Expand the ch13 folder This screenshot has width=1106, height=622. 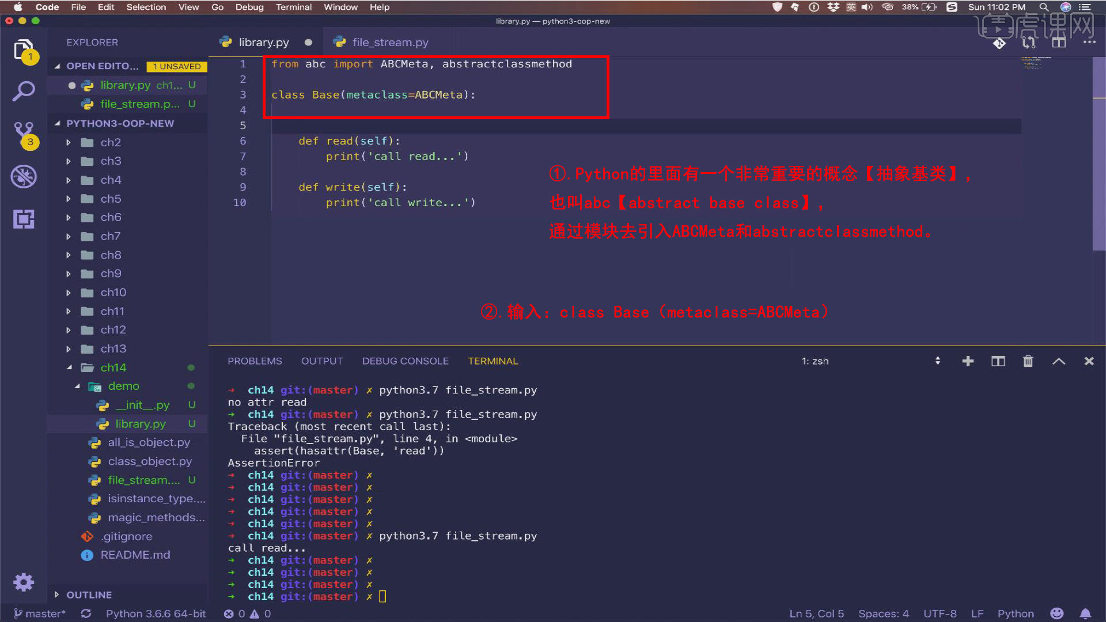pyautogui.click(x=69, y=349)
